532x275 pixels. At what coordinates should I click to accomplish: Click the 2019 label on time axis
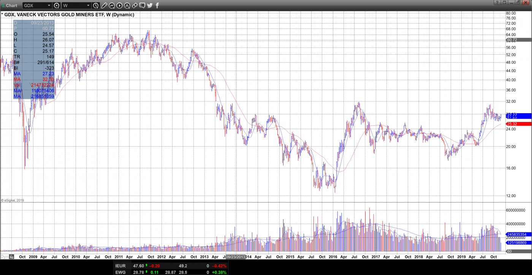(x=461, y=257)
